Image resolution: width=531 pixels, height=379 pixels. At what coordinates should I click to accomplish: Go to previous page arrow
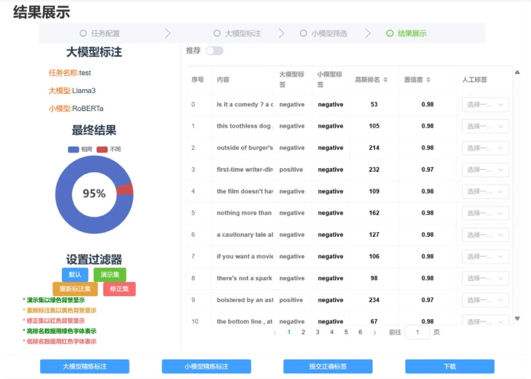click(275, 333)
